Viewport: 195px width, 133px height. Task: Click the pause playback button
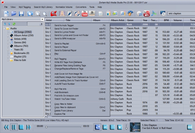(x=14, y=127)
